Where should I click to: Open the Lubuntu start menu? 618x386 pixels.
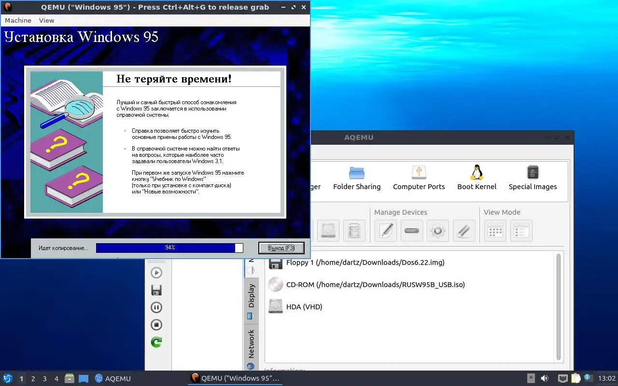tap(7, 378)
